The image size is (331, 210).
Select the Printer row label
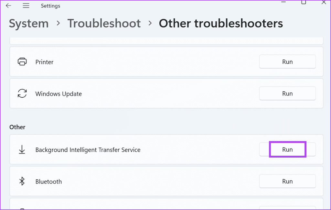pos(44,62)
